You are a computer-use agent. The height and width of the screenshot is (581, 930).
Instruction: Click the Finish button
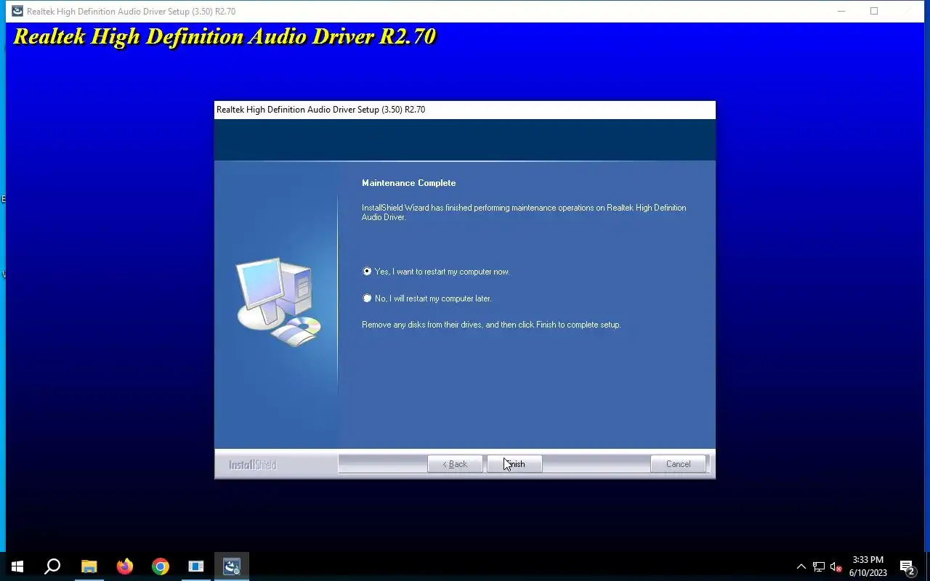[514, 464]
